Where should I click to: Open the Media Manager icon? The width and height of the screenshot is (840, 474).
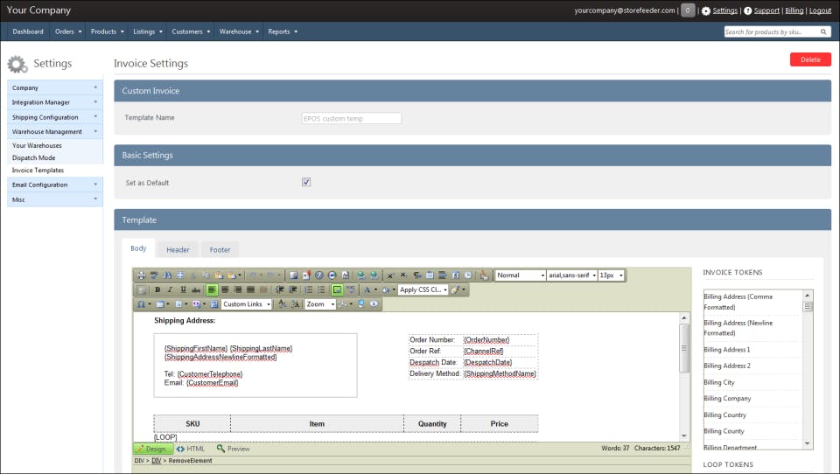point(332,275)
